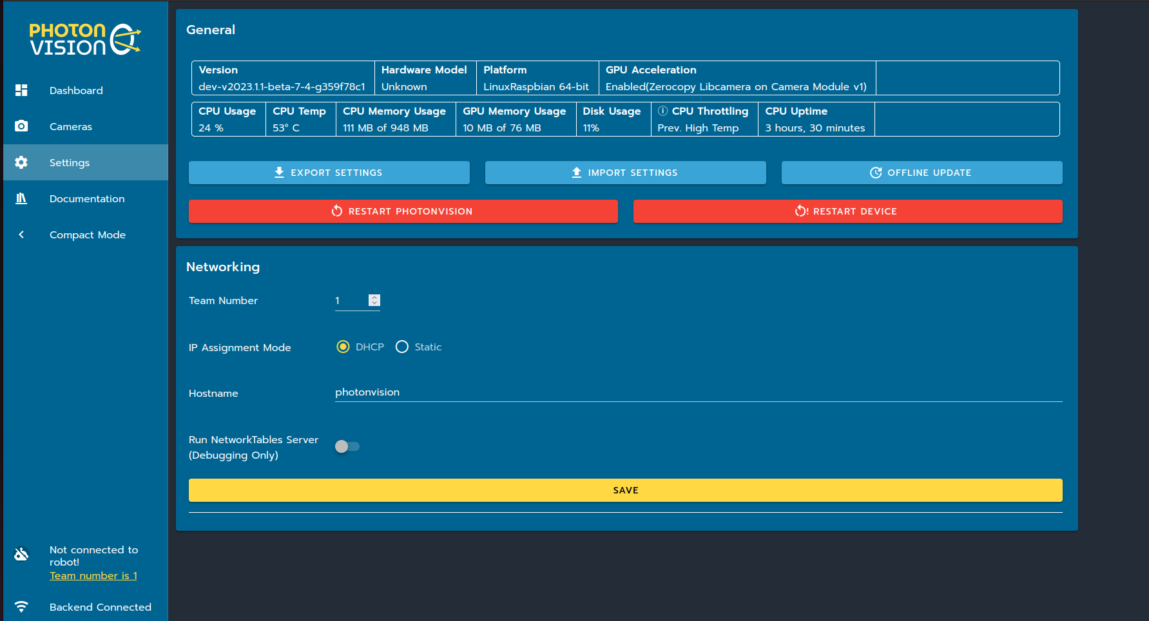Viewport: 1149px width, 621px height.
Task: Open the Documentation menu item
Action: point(86,198)
